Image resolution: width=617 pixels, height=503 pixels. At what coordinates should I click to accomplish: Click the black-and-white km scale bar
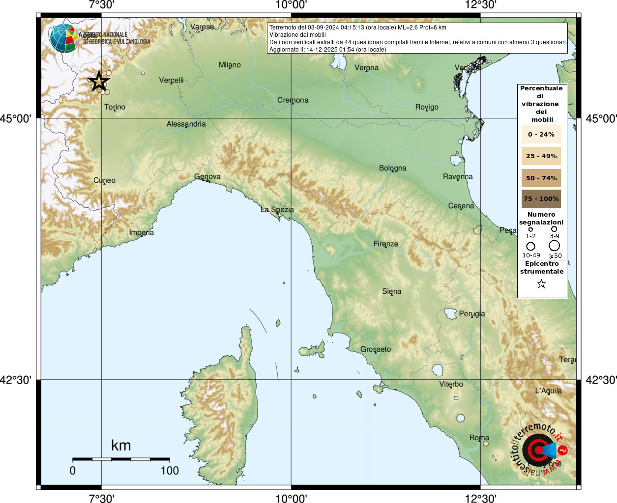121,459
